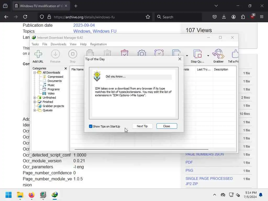The width and height of the screenshot is (268, 201).
Task: Click the Start Queue toolbar icon
Action: 176,52
